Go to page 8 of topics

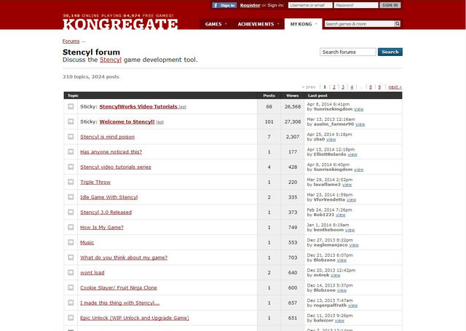tap(371, 87)
